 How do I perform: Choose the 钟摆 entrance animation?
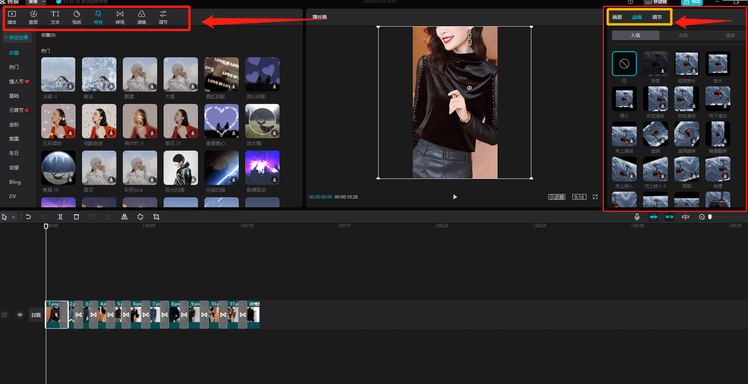tap(718, 168)
